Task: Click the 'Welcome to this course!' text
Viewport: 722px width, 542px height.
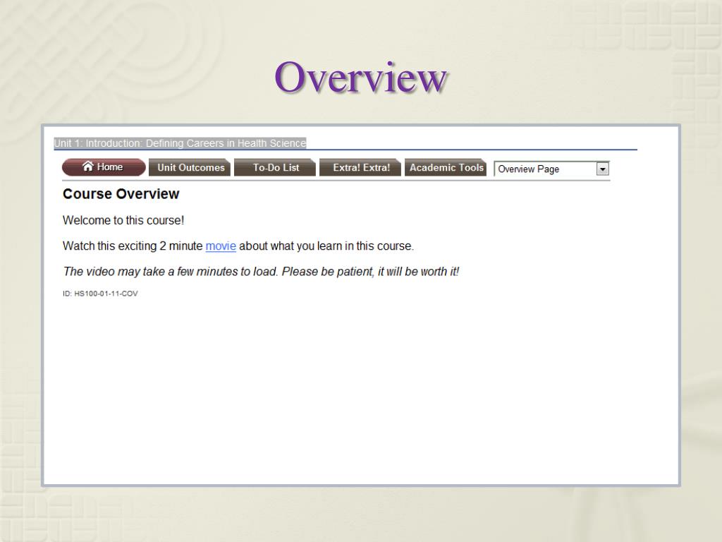Action: 123,220
